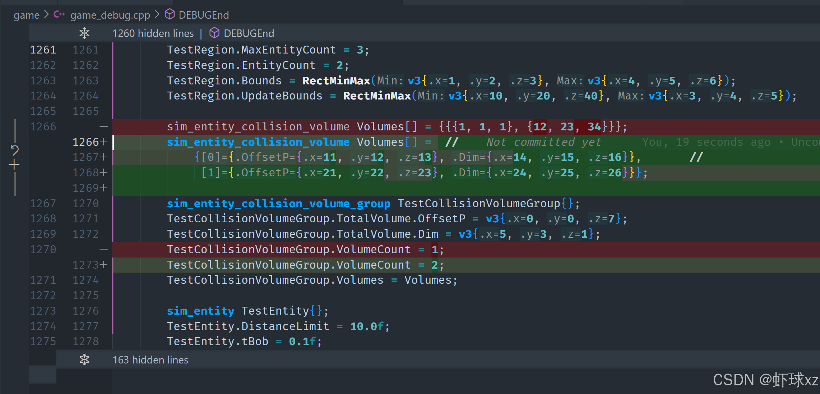Screen dimensions: 820x394
Task: Click the RectMinMax call on Bounds line
Action: 336,81
